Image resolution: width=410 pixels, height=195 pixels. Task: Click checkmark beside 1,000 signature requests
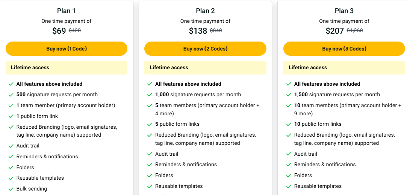tap(150, 95)
